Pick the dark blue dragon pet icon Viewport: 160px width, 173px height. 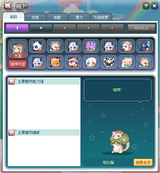pyautogui.click(x=145, y=46)
